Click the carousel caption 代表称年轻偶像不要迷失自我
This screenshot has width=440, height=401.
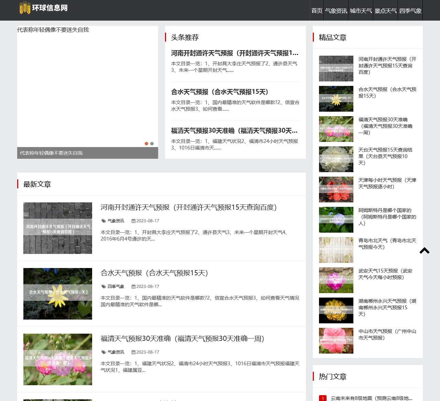click(x=51, y=153)
